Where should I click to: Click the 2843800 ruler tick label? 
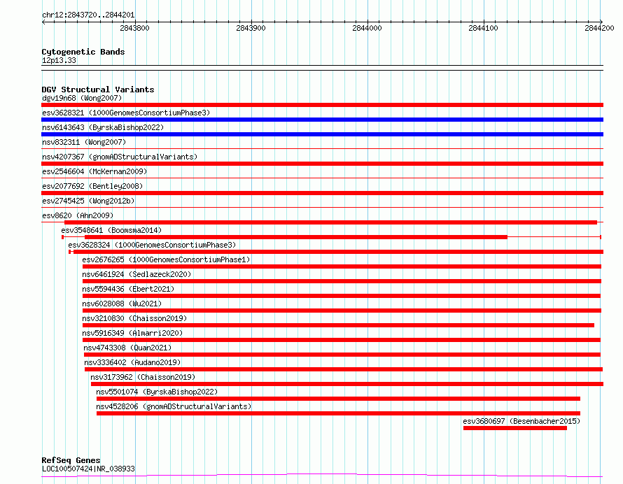point(134,28)
